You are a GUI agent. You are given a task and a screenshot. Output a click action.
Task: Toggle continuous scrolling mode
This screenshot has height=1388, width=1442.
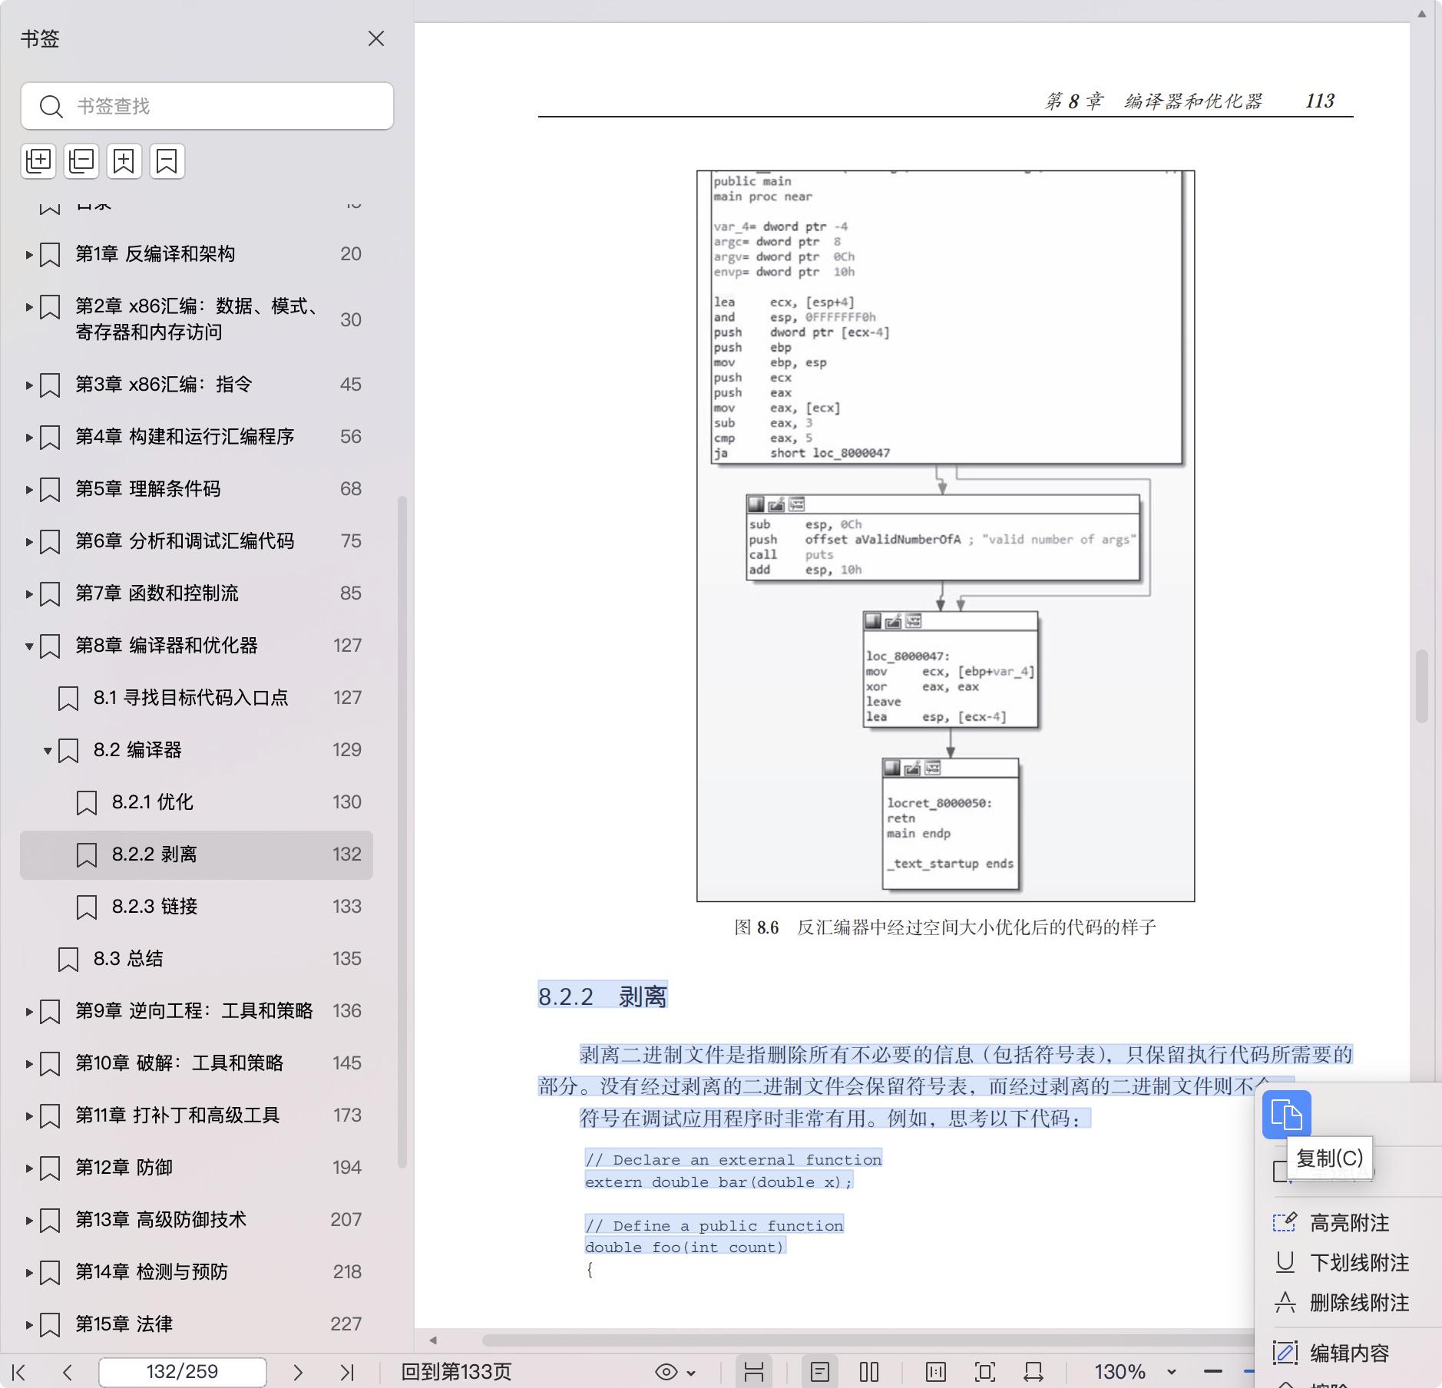pos(753,1372)
